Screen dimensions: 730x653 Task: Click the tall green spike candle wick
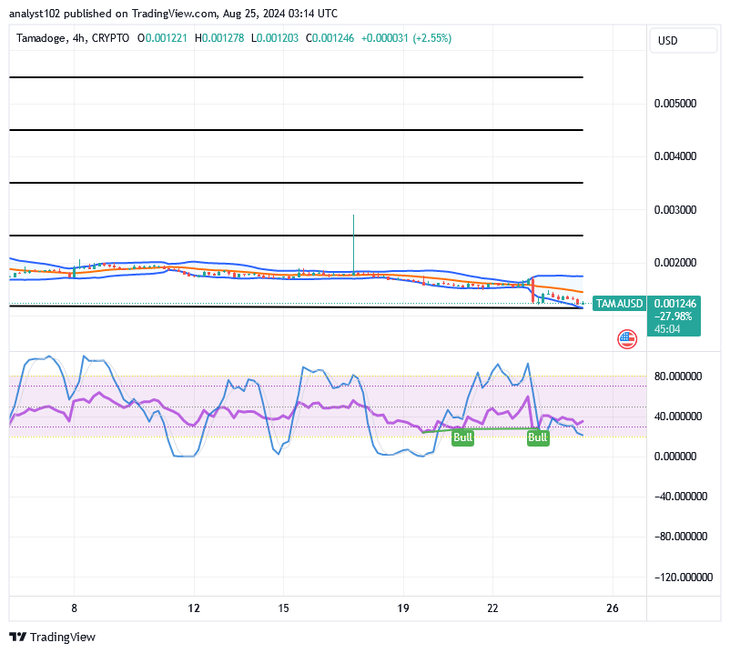pos(353,243)
